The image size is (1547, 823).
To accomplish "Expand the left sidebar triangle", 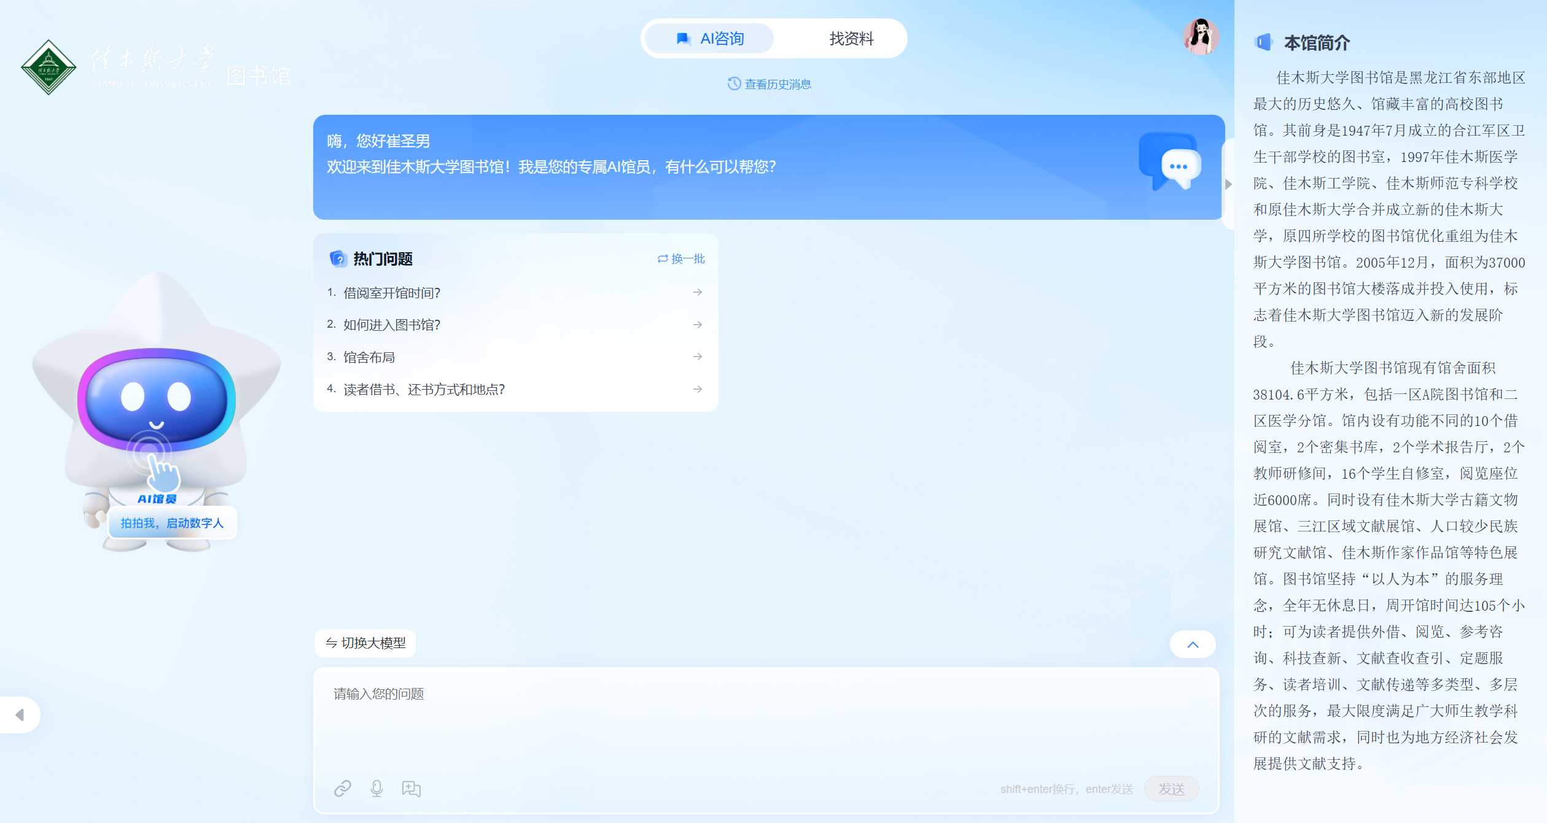I will coord(20,714).
